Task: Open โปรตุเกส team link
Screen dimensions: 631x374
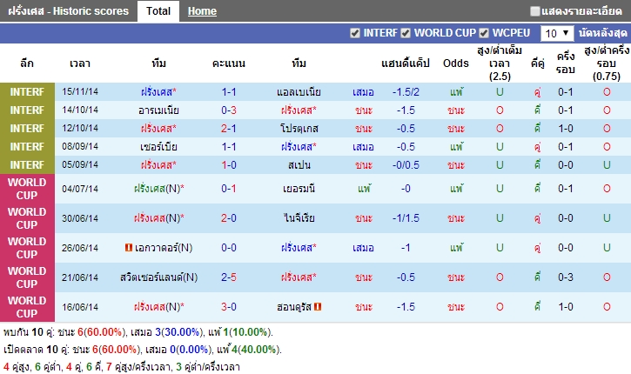Action: [x=299, y=129]
